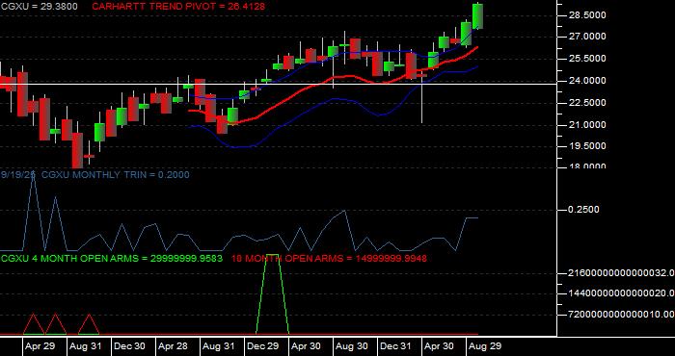Screen dimensions: 675x356
Task: Click the 19.5000 price axis value
Action: click(587, 146)
